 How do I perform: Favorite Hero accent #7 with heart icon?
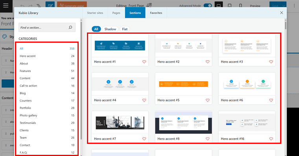click(144, 139)
